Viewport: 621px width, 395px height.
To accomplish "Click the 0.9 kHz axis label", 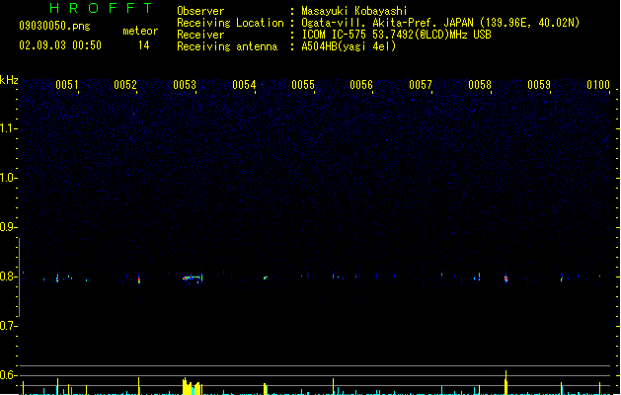I will pos(8,227).
